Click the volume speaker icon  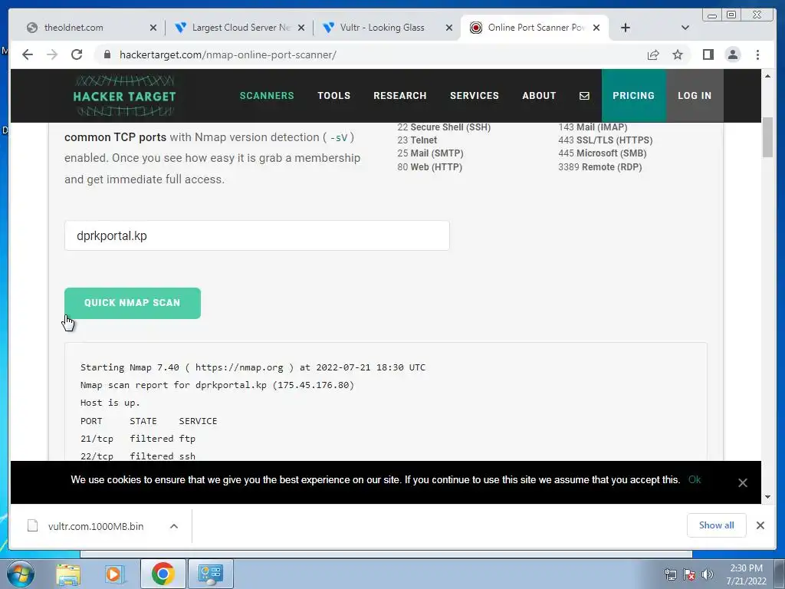coord(708,574)
